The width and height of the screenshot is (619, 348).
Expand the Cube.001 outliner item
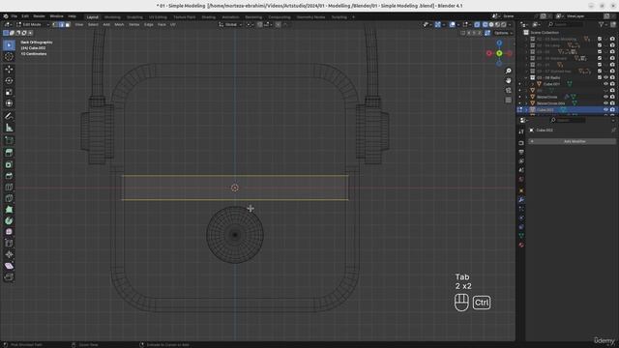point(533,84)
